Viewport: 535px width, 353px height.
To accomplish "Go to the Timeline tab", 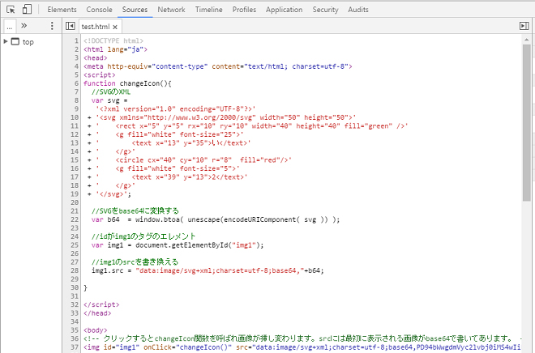I will tap(209, 10).
